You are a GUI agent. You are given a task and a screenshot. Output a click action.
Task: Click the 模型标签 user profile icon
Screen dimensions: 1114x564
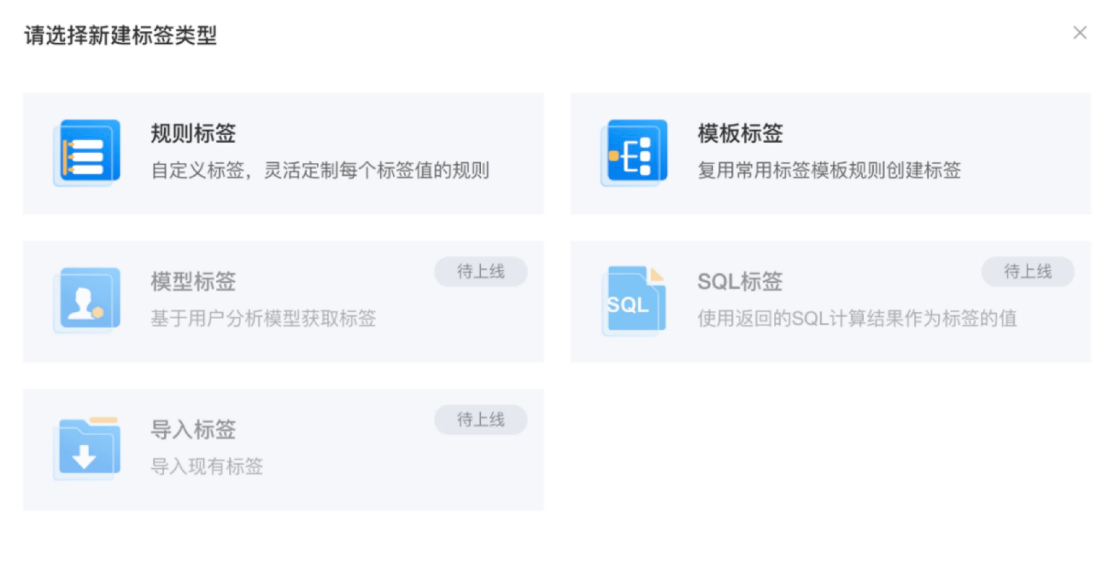pyautogui.click(x=87, y=300)
